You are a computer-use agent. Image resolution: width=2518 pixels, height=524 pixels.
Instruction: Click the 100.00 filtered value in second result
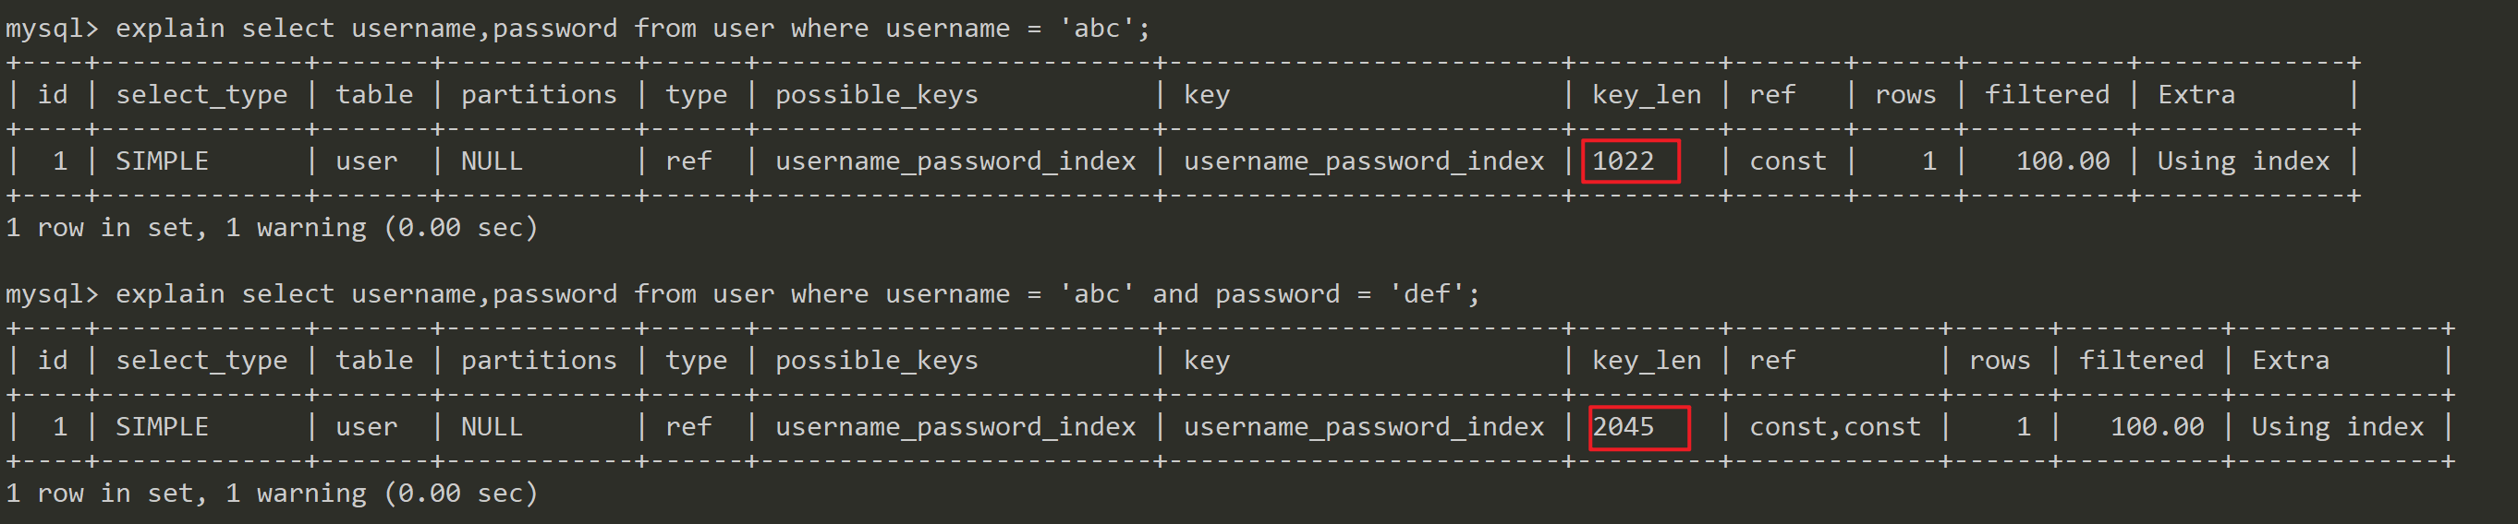(x=2158, y=426)
